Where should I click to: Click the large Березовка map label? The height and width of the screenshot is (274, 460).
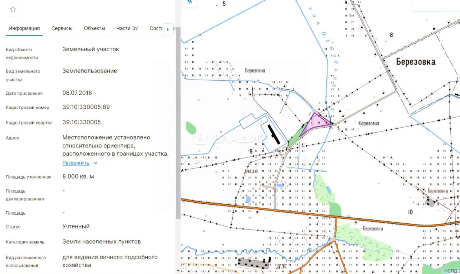[x=416, y=62]
